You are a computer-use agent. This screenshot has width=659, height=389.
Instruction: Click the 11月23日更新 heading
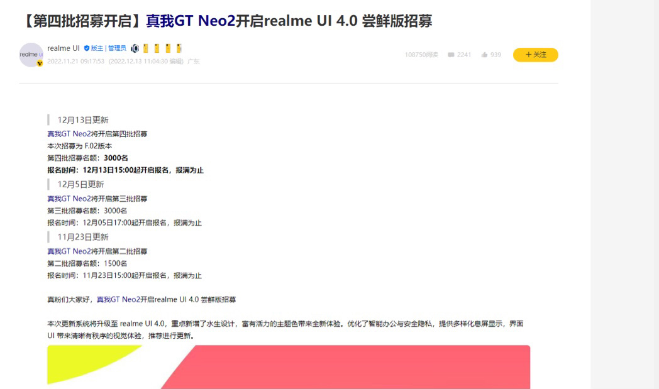pos(83,238)
